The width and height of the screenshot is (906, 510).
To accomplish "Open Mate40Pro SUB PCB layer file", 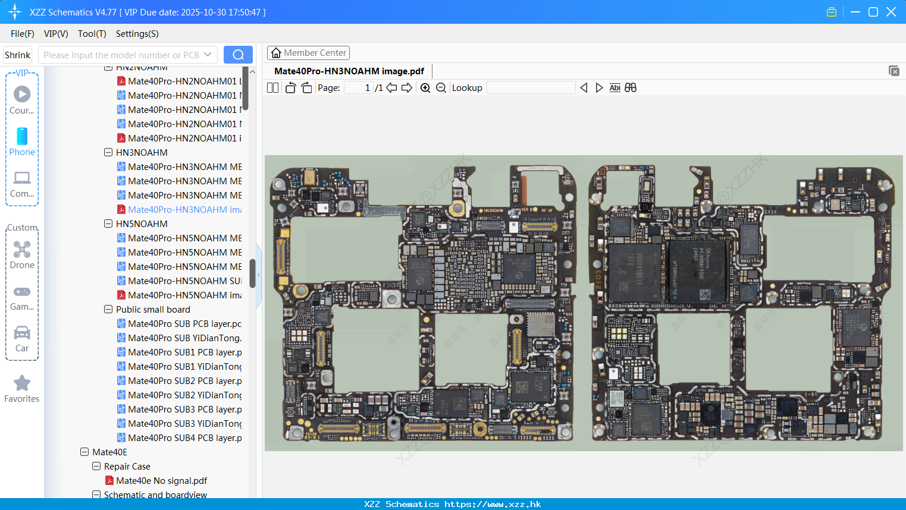I will click(x=179, y=323).
